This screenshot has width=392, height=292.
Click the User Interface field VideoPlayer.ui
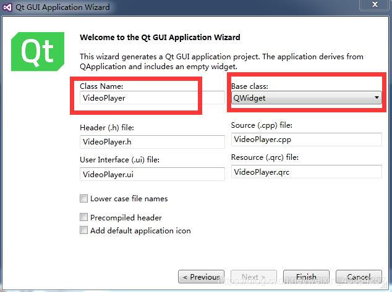click(152, 174)
